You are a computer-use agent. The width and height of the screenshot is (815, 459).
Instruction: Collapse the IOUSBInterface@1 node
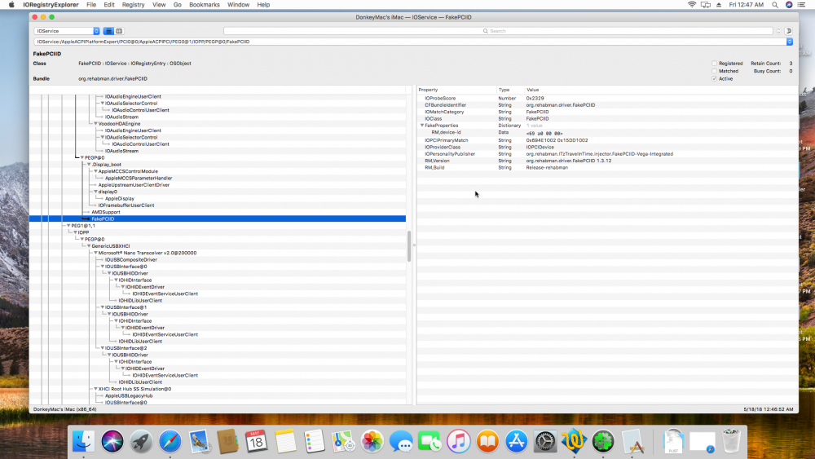point(103,307)
